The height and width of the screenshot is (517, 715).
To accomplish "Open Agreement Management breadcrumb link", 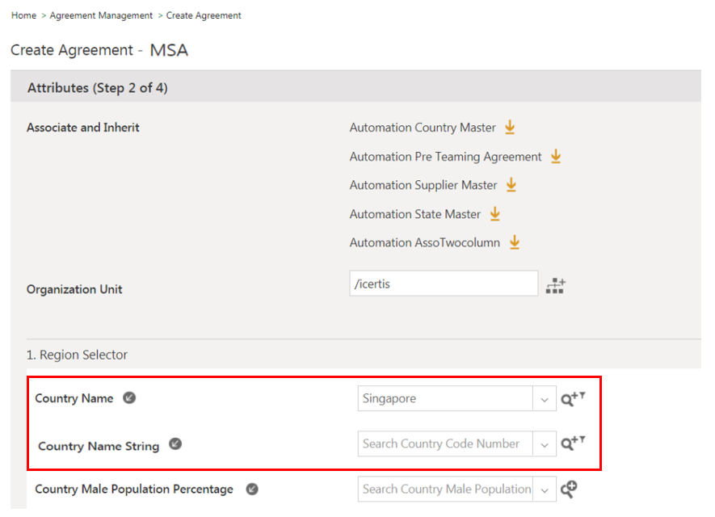I will pyautogui.click(x=101, y=15).
